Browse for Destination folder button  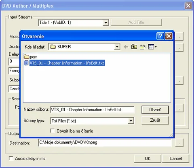coord(179,143)
